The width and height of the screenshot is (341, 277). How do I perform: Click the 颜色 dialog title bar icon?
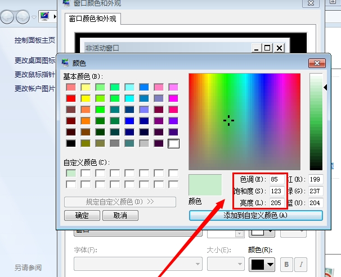(x=65, y=62)
